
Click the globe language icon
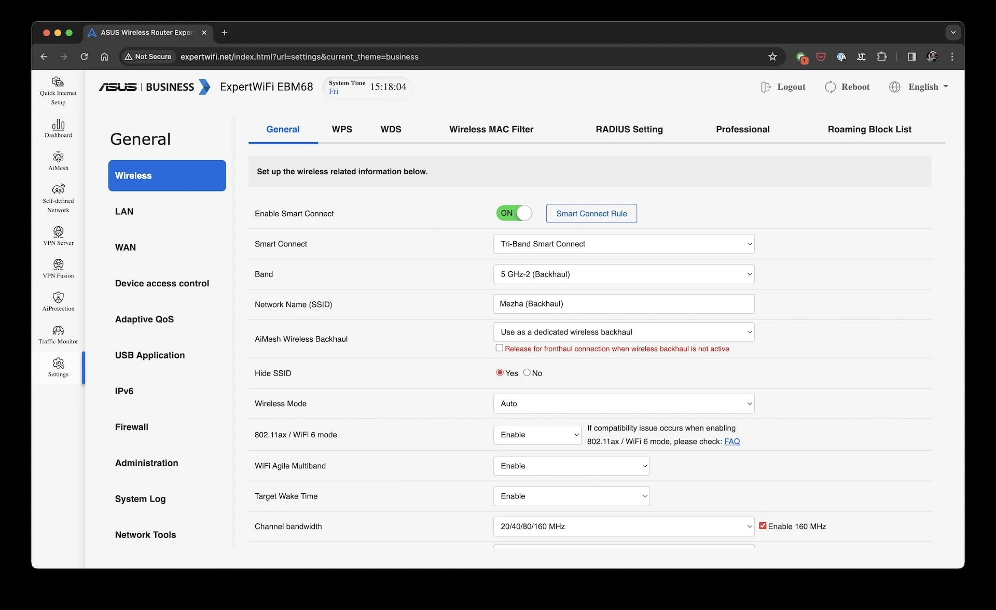[x=894, y=87]
